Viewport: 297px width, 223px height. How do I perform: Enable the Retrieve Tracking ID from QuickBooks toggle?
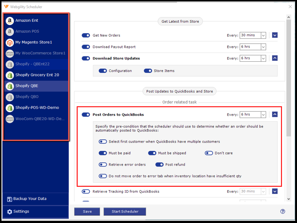pos(86,191)
